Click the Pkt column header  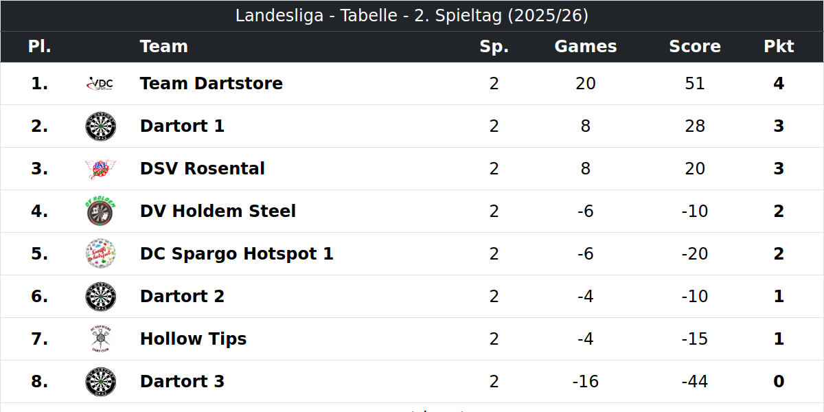(779, 47)
